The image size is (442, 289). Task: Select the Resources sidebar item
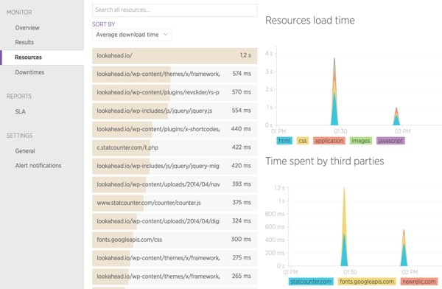[x=42, y=58]
